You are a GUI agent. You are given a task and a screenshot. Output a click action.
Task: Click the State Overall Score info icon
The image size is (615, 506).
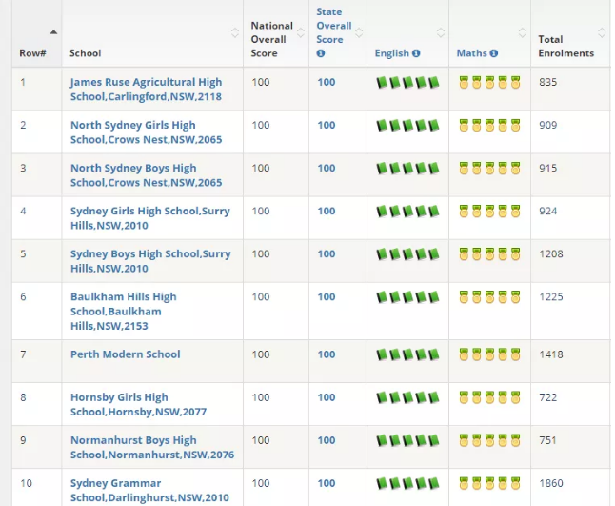(x=321, y=53)
